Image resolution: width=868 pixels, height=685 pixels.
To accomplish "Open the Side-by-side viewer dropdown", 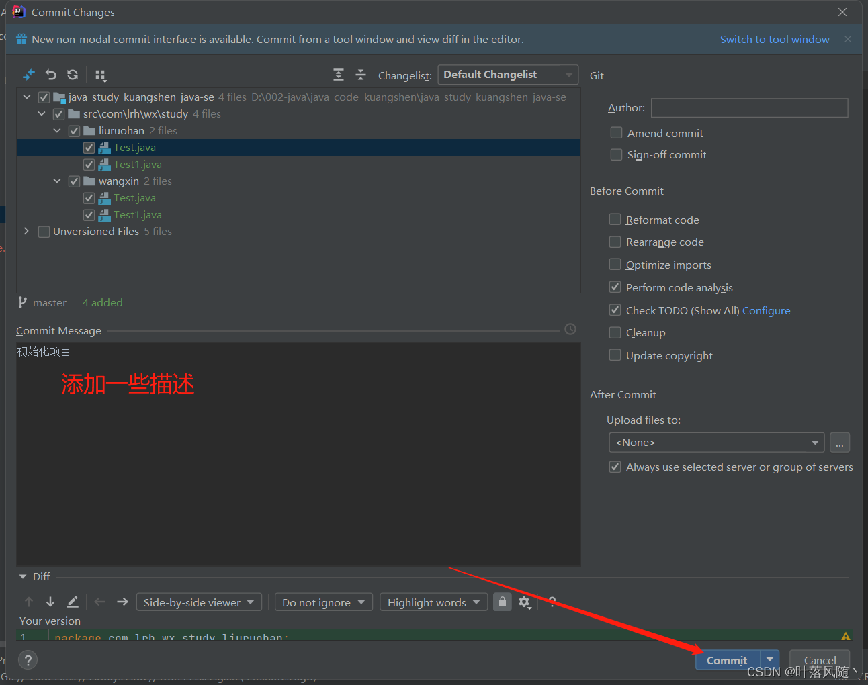I will click(x=199, y=602).
